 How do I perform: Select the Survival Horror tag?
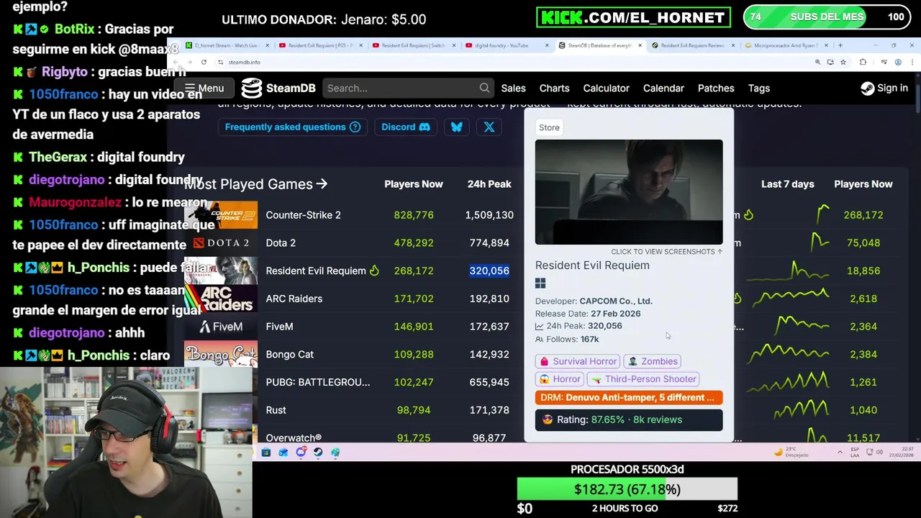[578, 361]
